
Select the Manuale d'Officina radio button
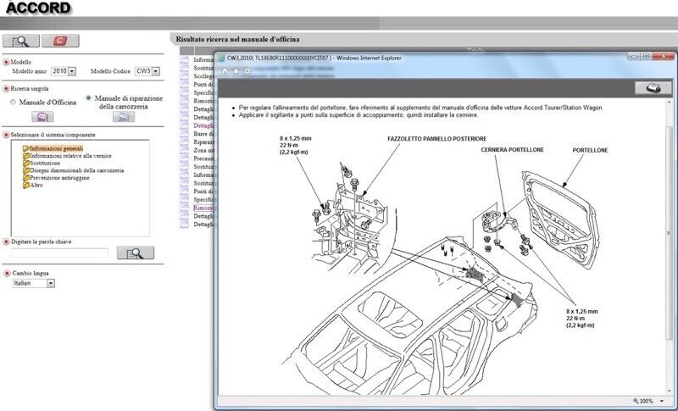[x=13, y=103]
